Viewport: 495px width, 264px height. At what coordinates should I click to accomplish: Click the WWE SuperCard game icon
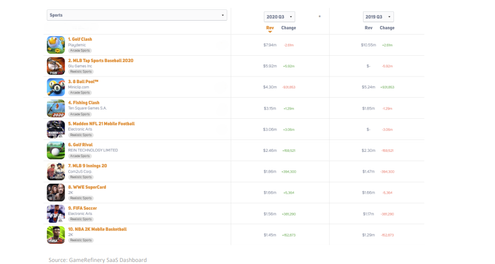click(56, 193)
